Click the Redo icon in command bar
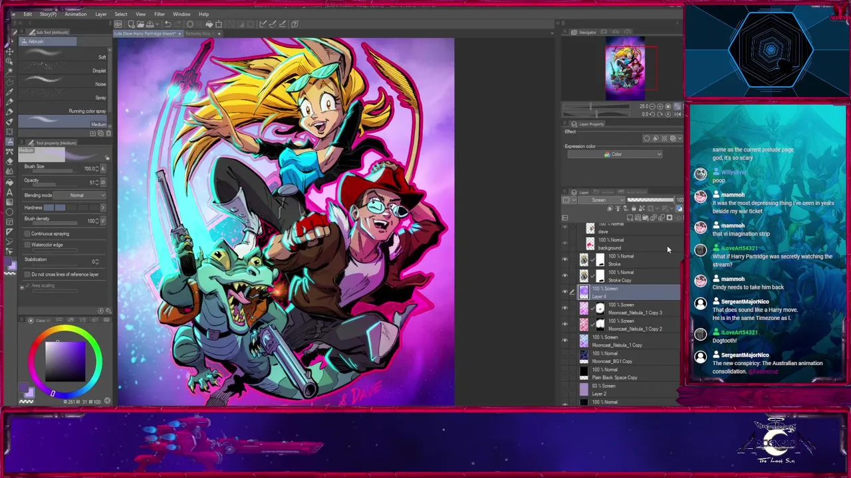851x478 pixels. click(x=178, y=25)
